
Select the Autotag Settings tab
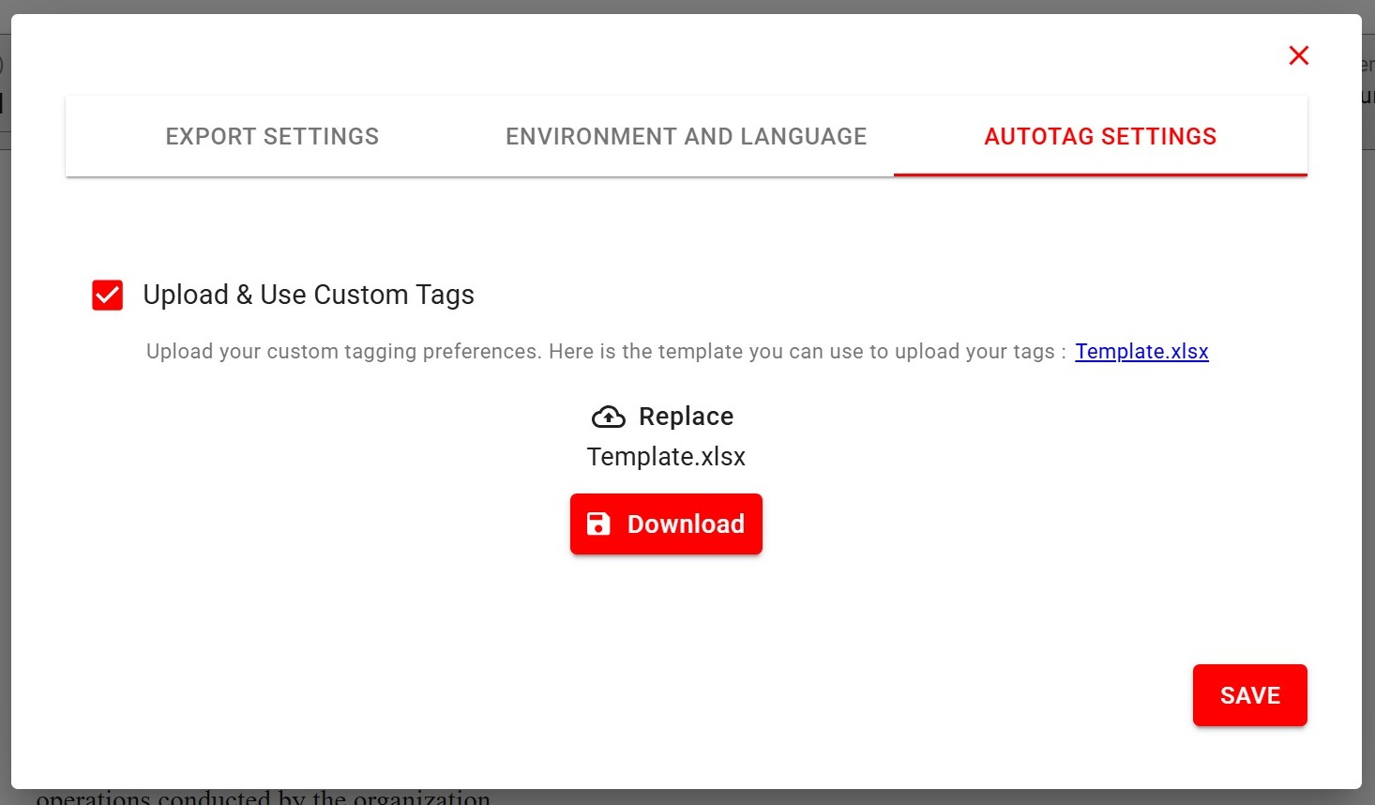coord(1099,137)
